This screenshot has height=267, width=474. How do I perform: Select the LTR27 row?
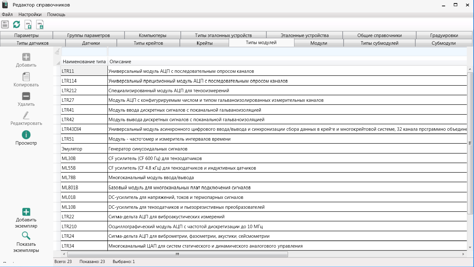264,100
